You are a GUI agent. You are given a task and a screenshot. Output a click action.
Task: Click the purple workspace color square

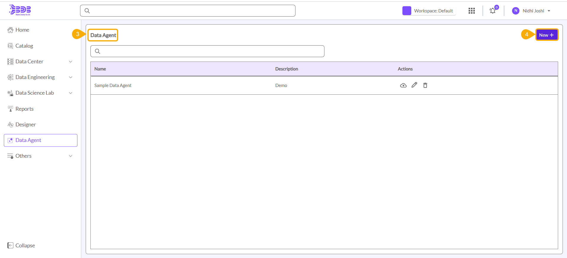[407, 11]
